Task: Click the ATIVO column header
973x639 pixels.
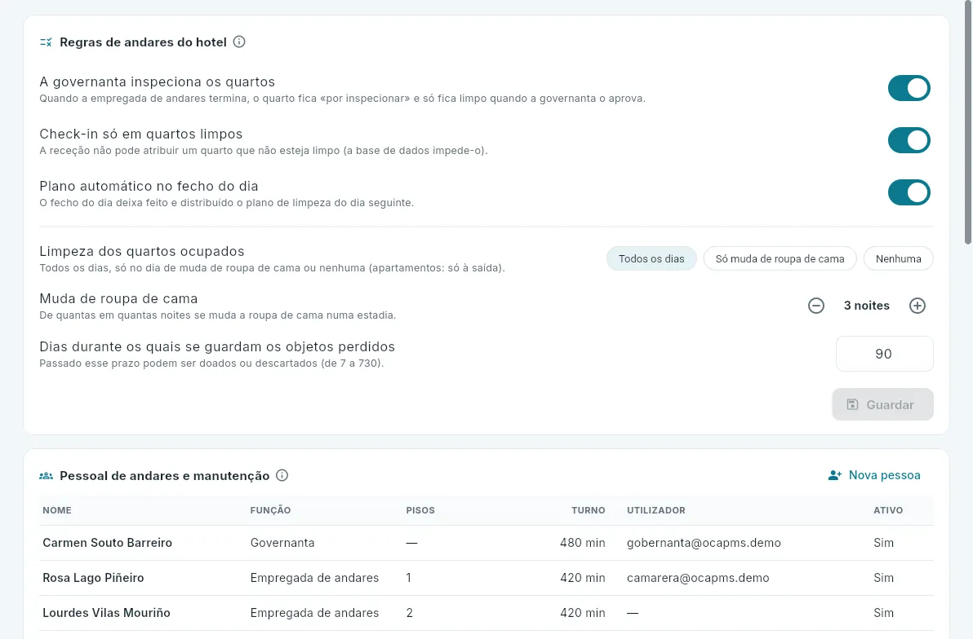Action: tap(888, 510)
